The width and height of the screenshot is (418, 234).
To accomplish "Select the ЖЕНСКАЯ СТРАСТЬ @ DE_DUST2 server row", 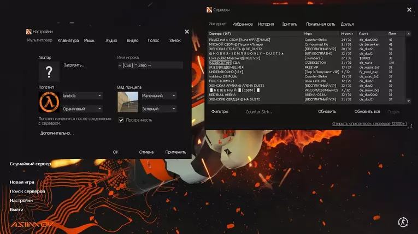I will (x=307, y=49).
